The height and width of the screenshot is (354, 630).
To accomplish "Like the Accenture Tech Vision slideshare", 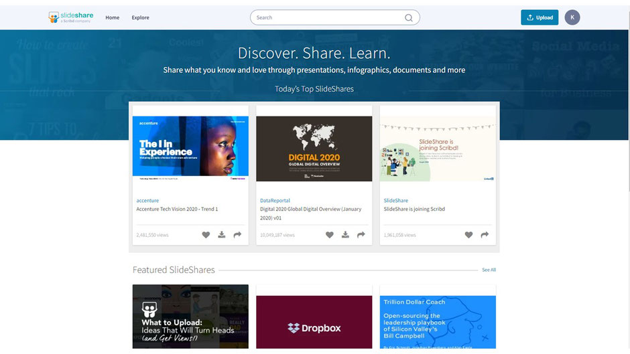I will [x=206, y=235].
